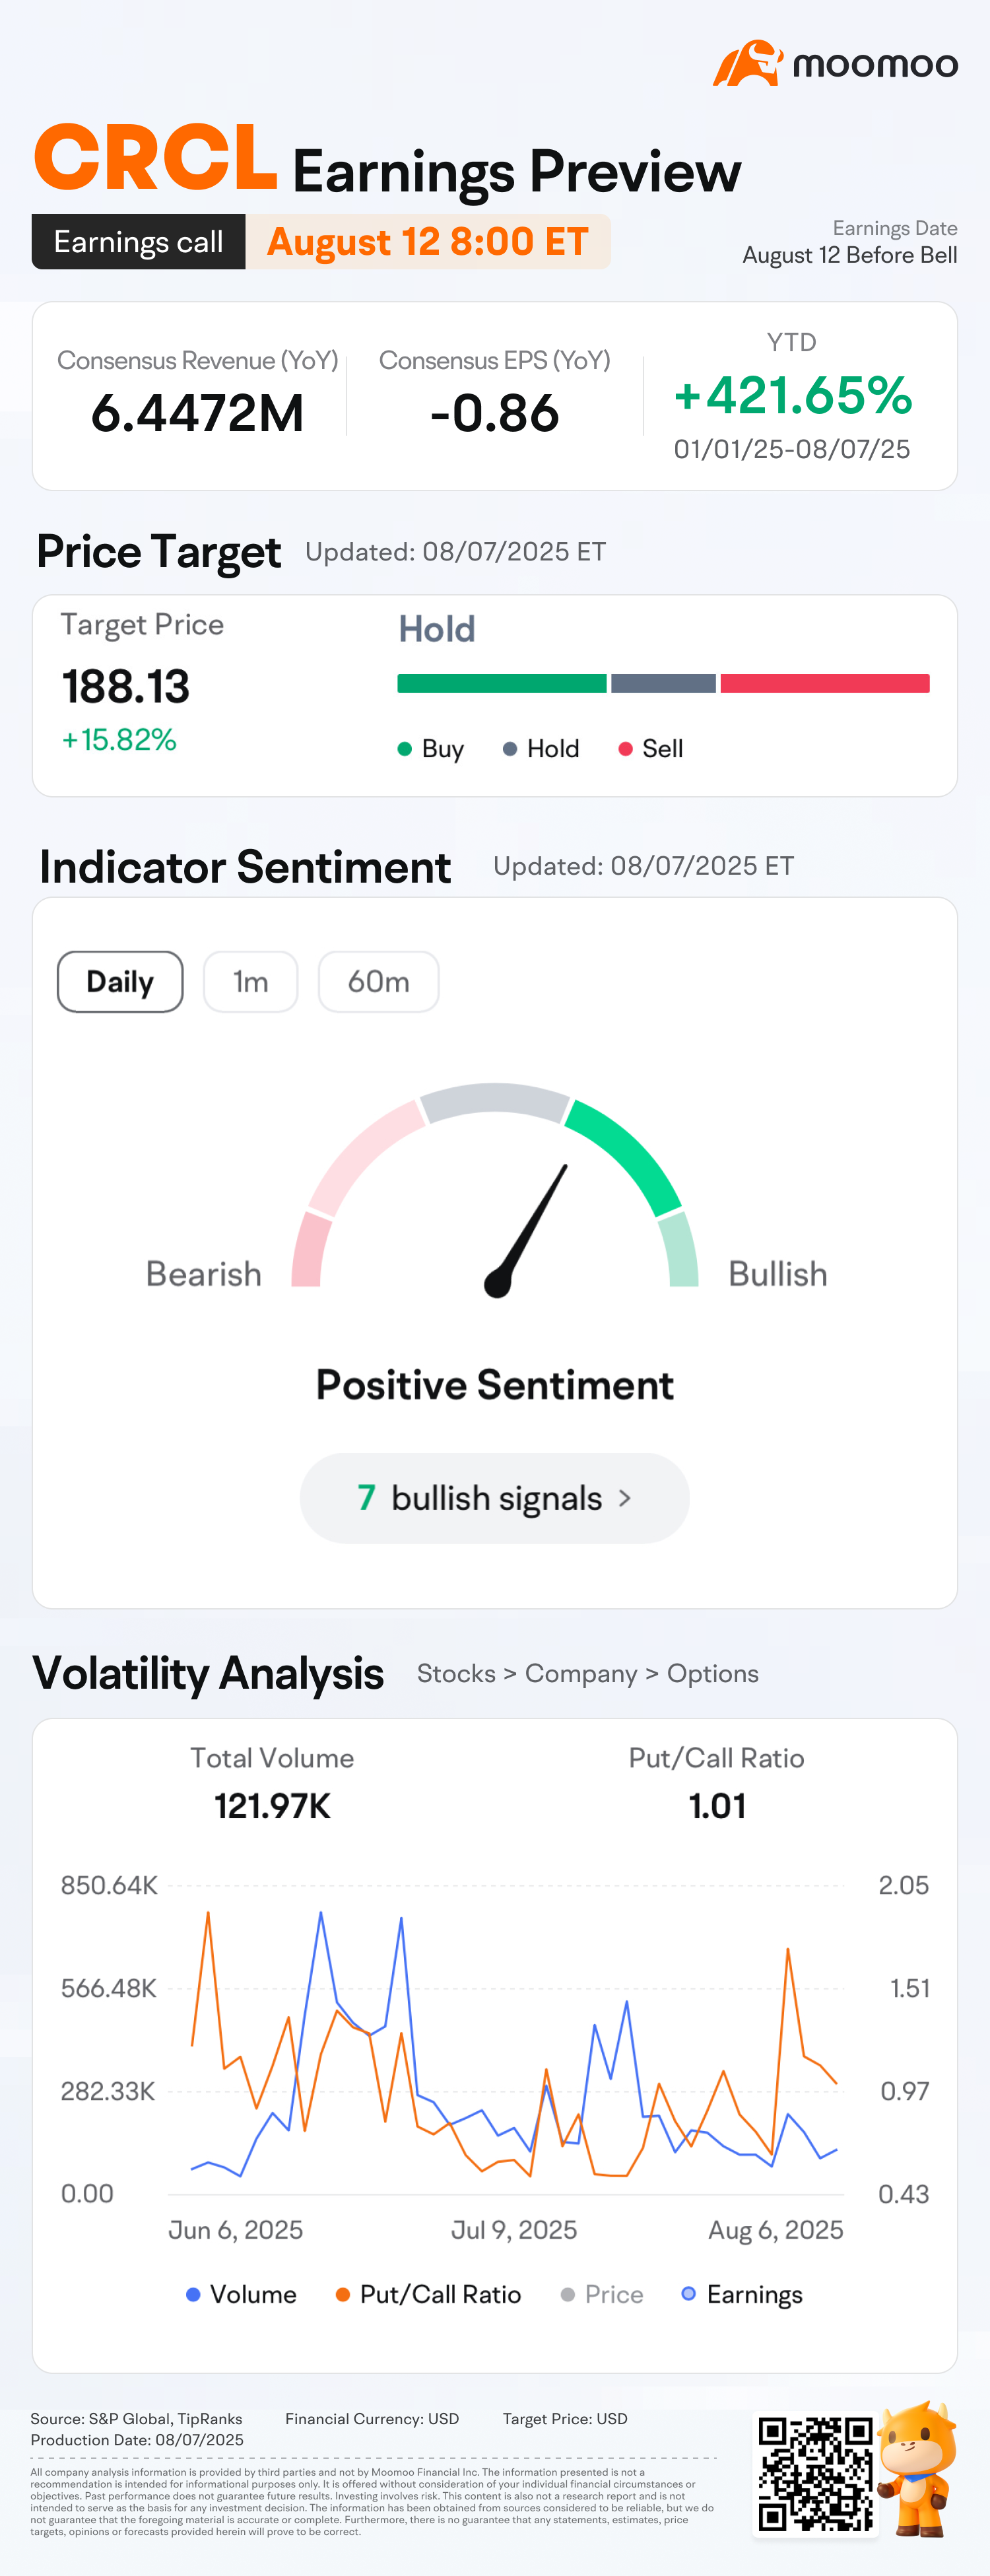Toggle the Put/Call Ratio series legend
The height and width of the screenshot is (2576, 990).
click(x=428, y=2294)
